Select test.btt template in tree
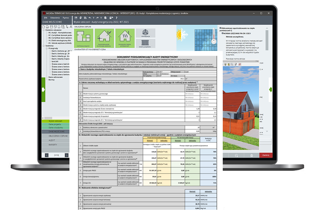This screenshot has width=314, height=218. 55,61
